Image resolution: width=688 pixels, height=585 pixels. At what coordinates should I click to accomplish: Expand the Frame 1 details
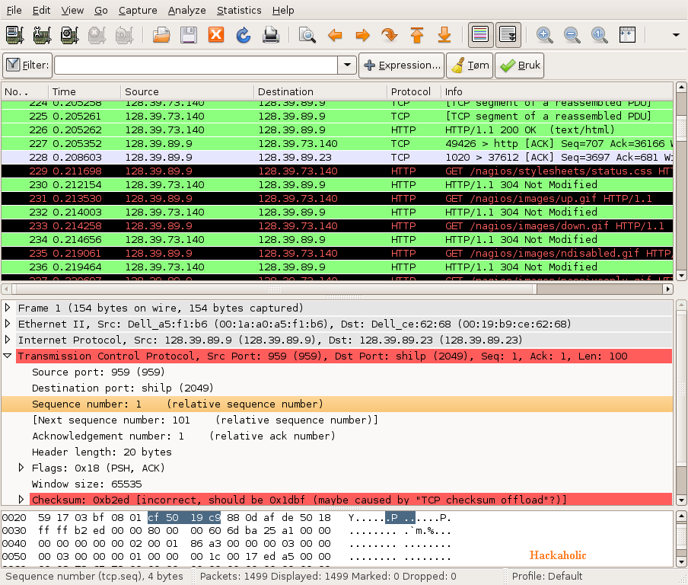8,308
